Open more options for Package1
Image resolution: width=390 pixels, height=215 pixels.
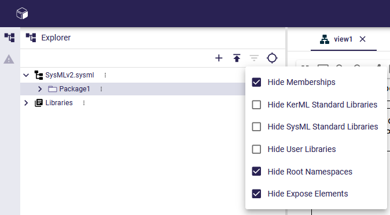coord(101,89)
